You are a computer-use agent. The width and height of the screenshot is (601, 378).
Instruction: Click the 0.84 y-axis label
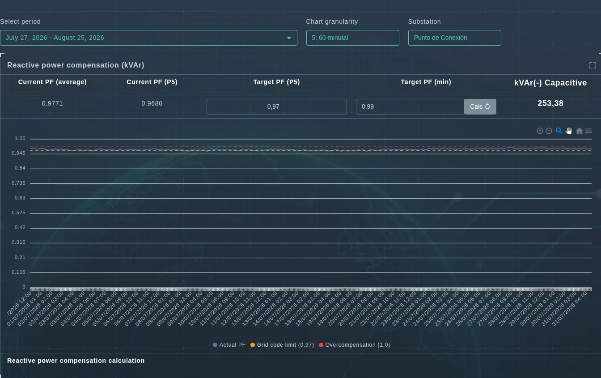click(20, 168)
